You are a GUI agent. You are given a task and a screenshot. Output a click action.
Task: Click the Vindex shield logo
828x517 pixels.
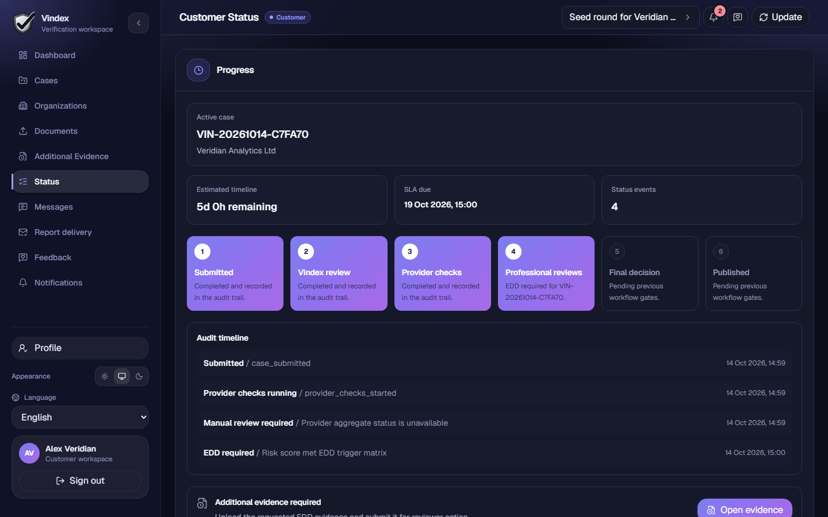point(24,23)
